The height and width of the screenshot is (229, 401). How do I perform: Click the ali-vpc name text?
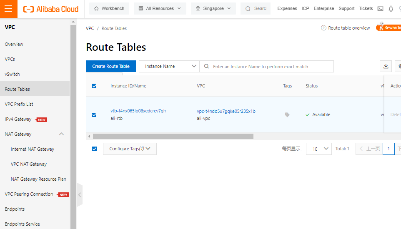(x=203, y=118)
